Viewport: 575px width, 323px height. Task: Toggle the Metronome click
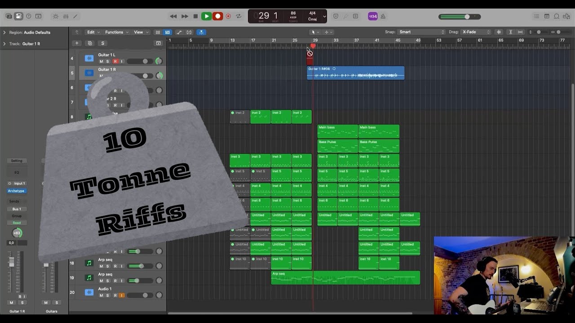point(383,16)
